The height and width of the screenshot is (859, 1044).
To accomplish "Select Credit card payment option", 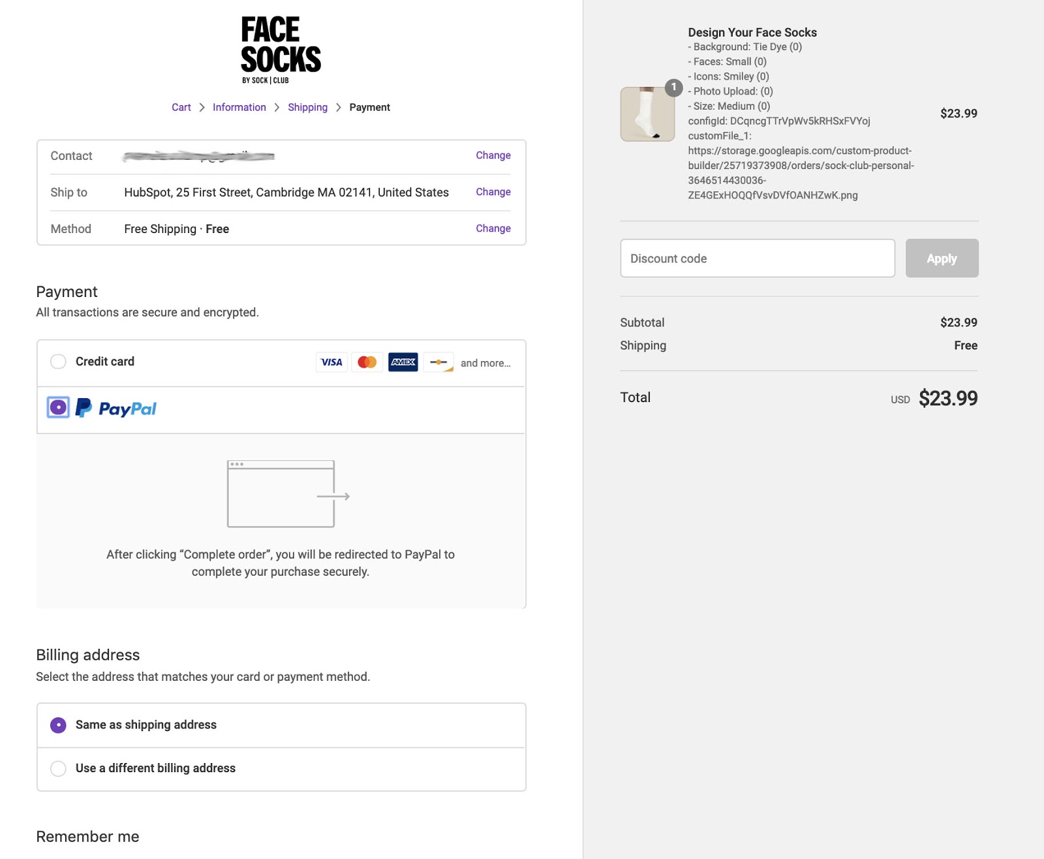I will [58, 362].
